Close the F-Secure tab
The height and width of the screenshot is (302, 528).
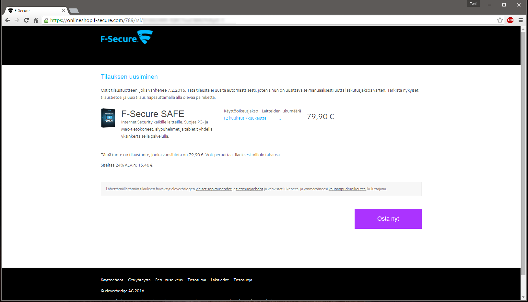(64, 11)
